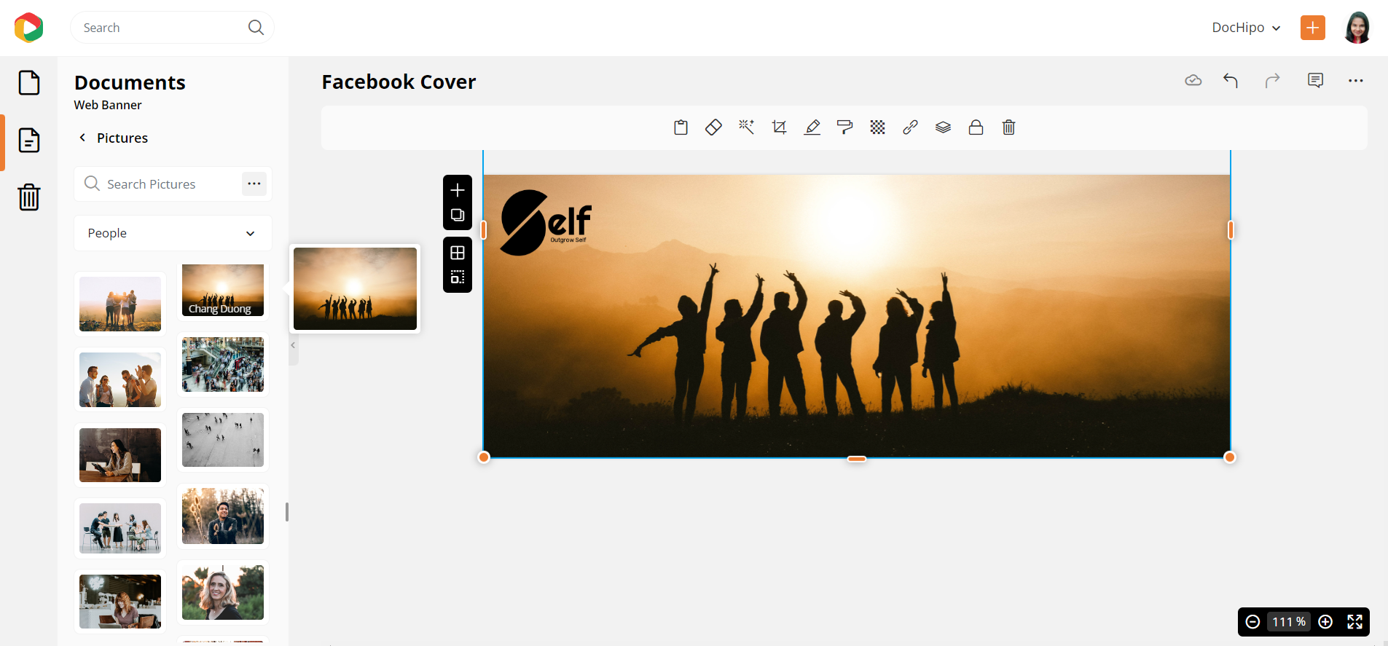Click the undo arrow
Screen dimensions: 1388x646
click(1230, 81)
